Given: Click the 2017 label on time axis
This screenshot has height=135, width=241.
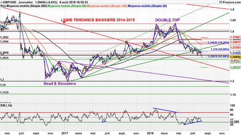Looking at the screenshot, I should 65,133.
